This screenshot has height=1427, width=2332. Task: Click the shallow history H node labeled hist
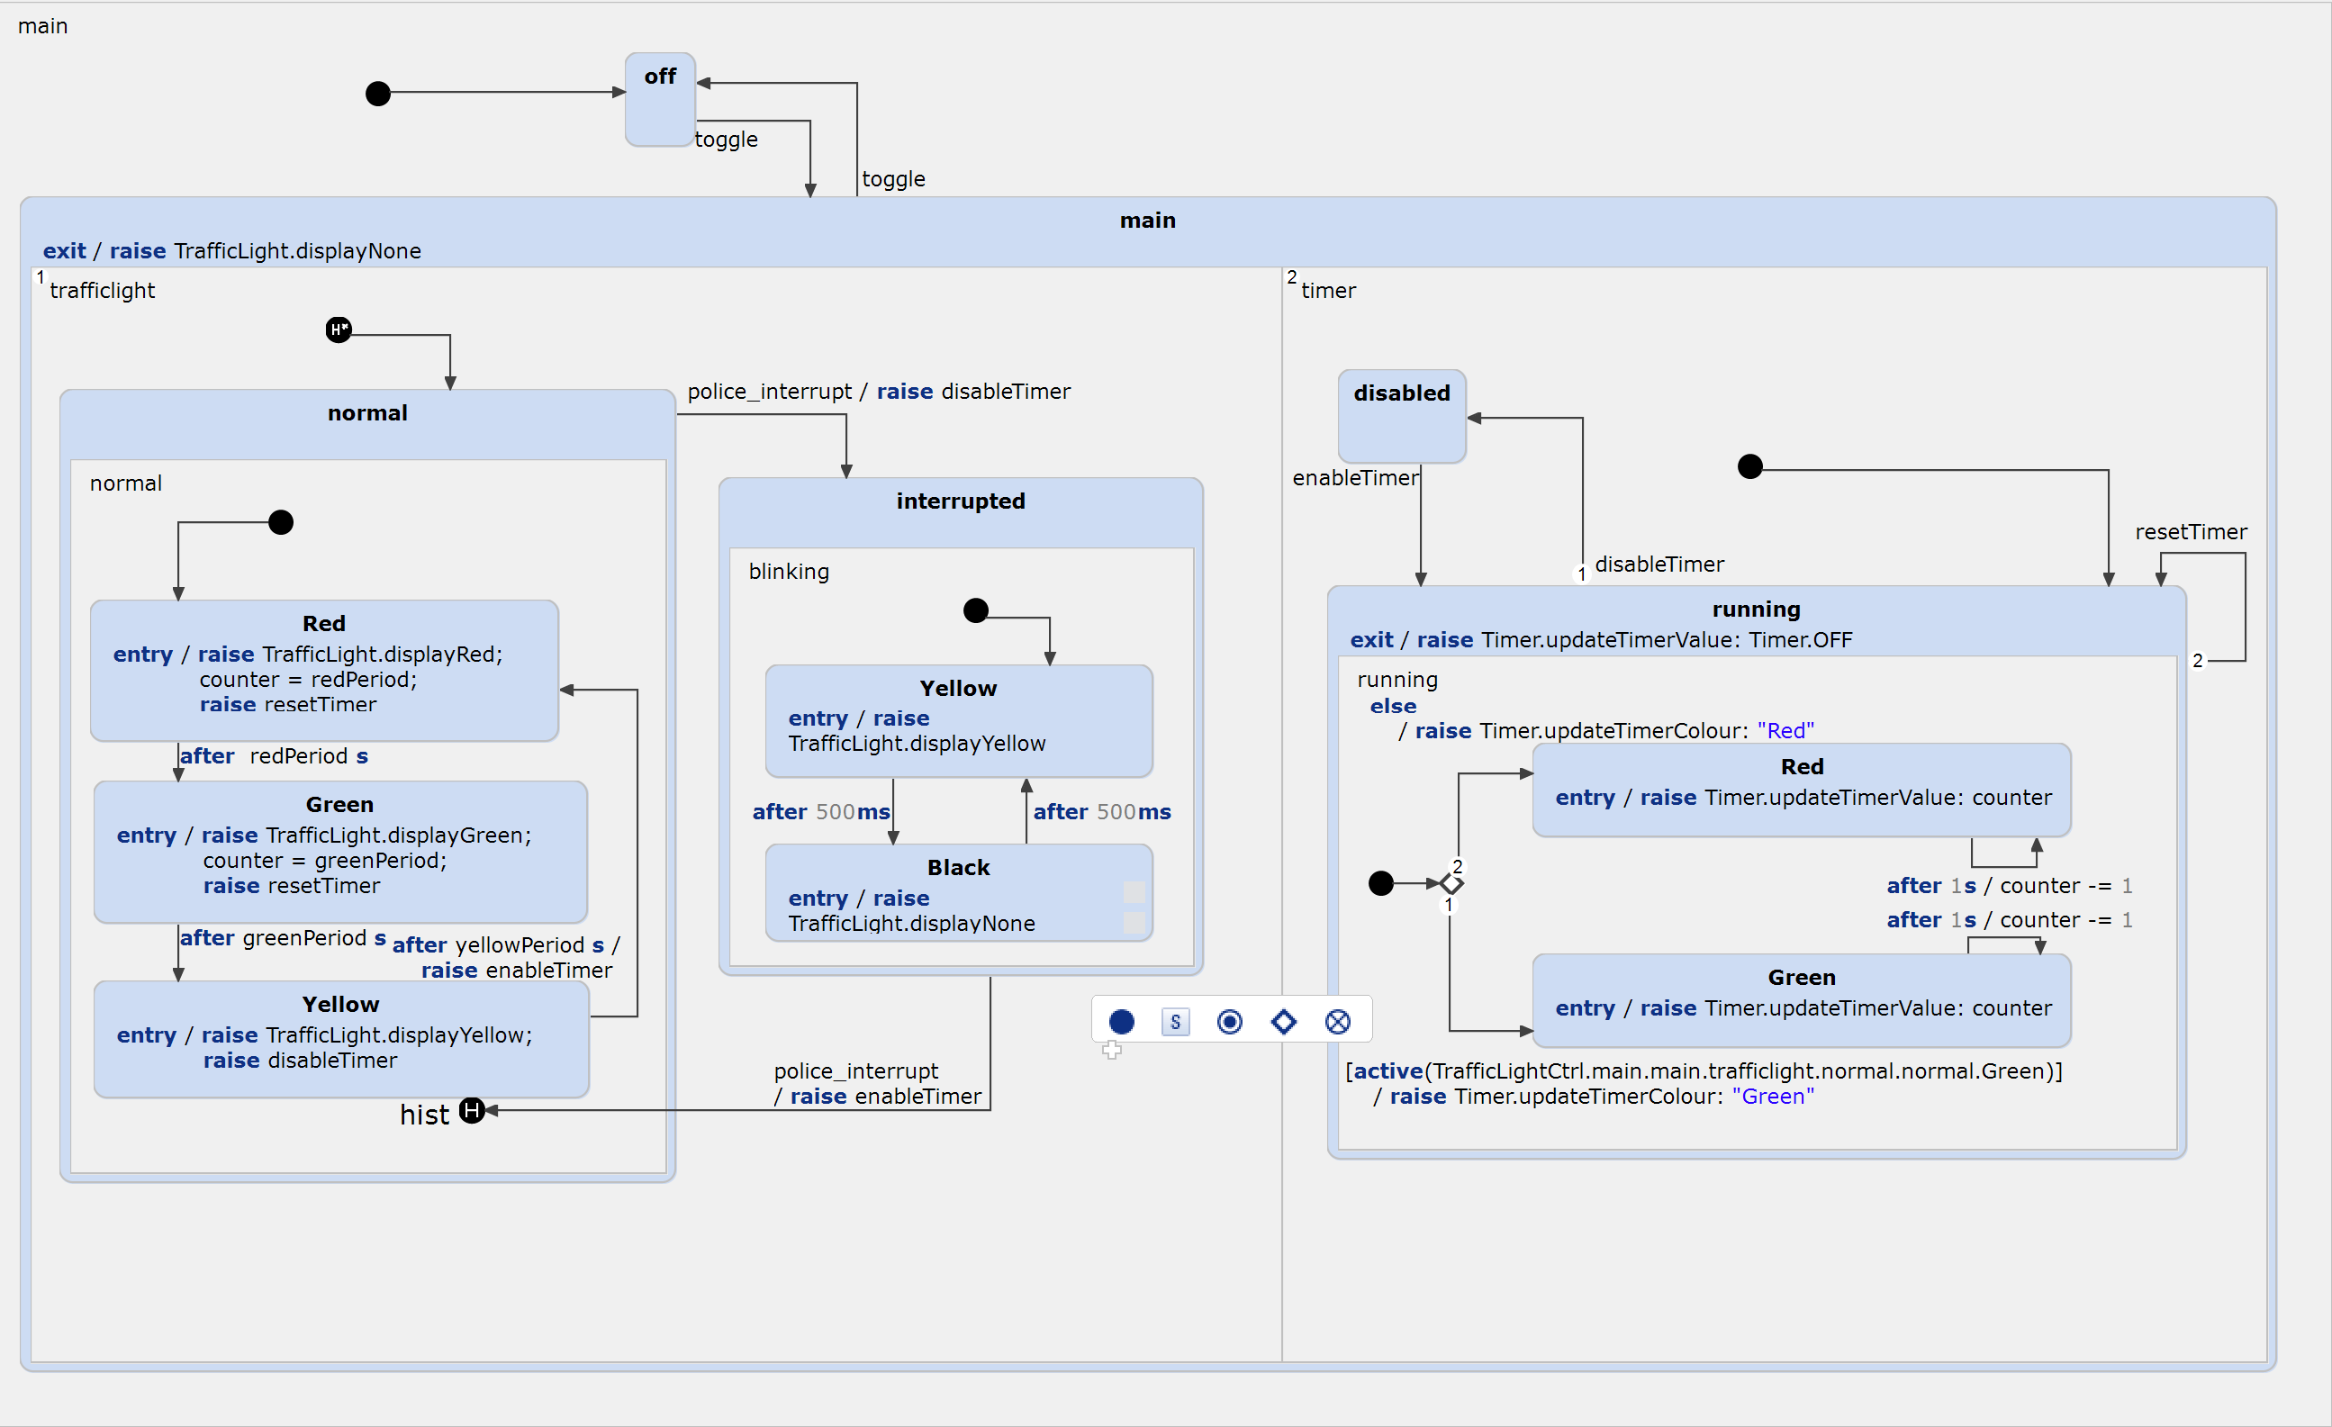point(471,1110)
